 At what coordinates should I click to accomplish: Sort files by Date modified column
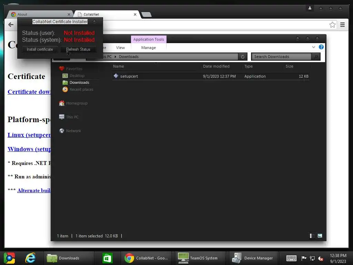(x=216, y=66)
